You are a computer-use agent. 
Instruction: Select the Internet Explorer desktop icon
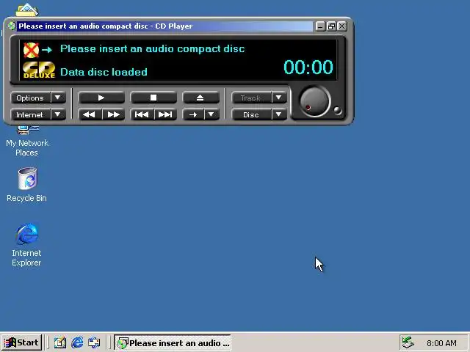26,244
